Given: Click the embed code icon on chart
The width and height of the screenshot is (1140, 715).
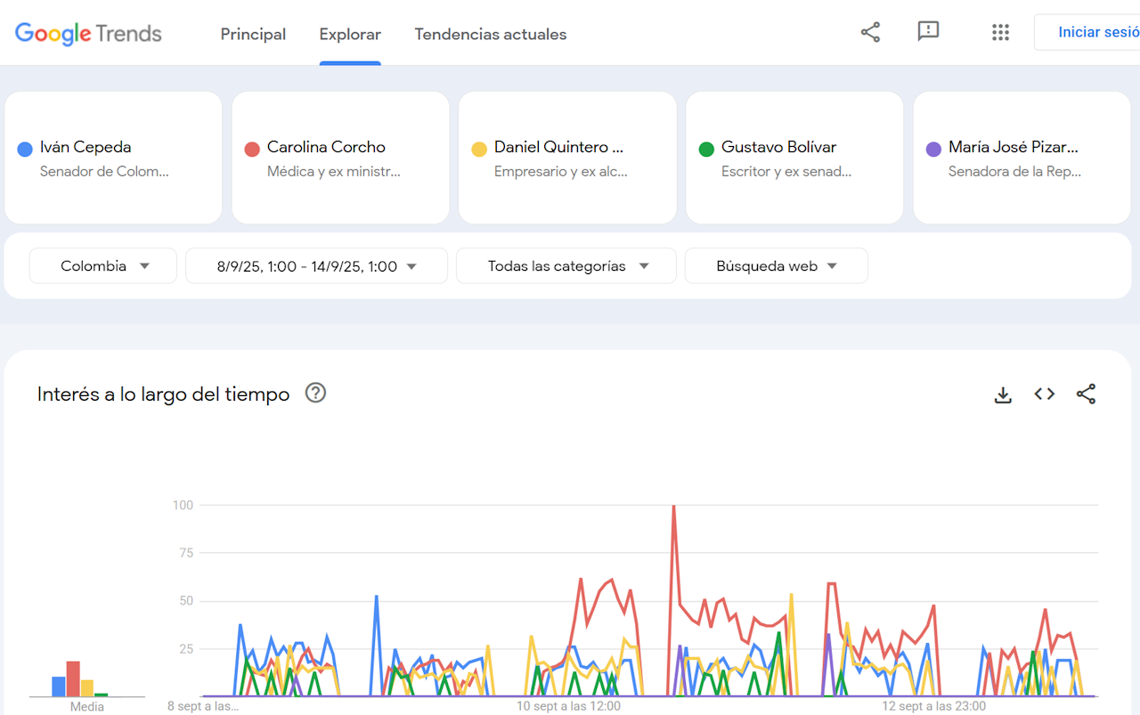Looking at the screenshot, I should point(1044,394).
